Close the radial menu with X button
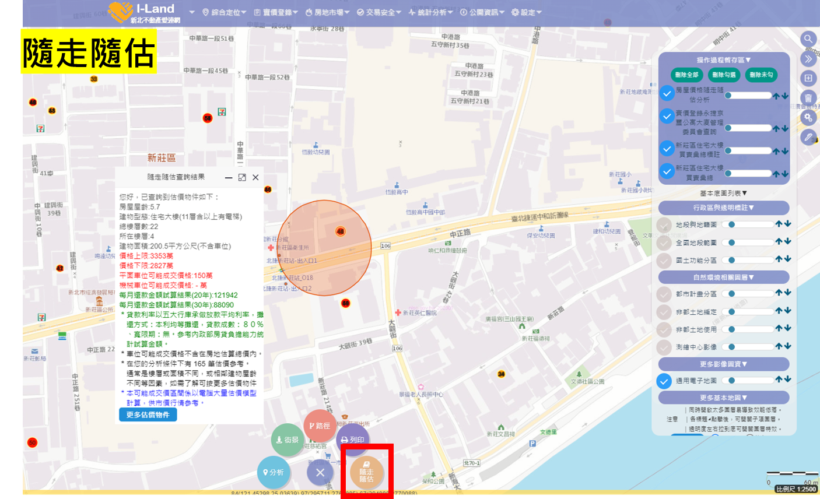 [x=320, y=472]
